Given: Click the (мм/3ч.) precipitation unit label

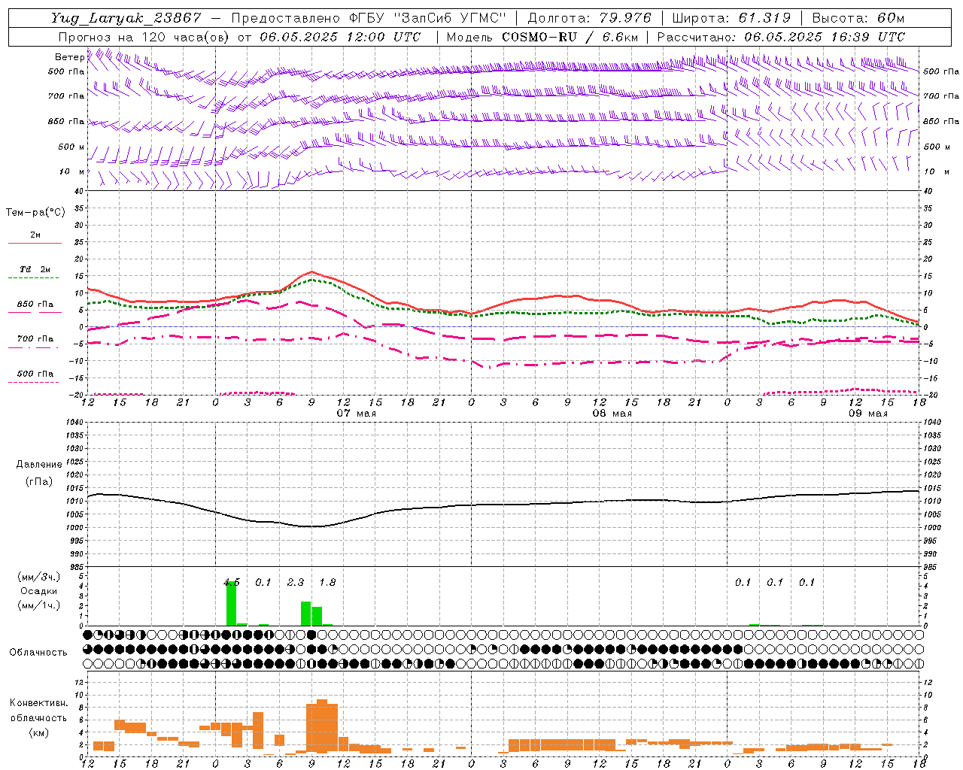Looking at the screenshot, I should click(x=38, y=577).
